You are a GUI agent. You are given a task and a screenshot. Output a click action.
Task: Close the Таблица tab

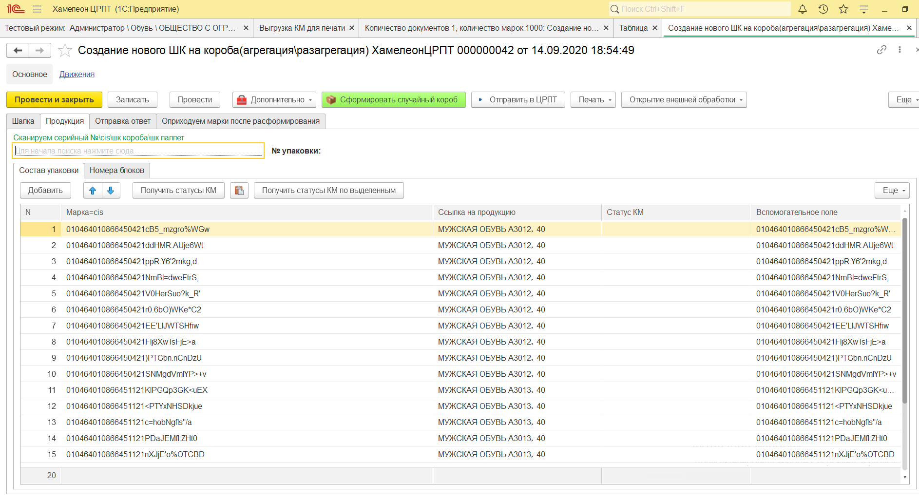tap(655, 28)
